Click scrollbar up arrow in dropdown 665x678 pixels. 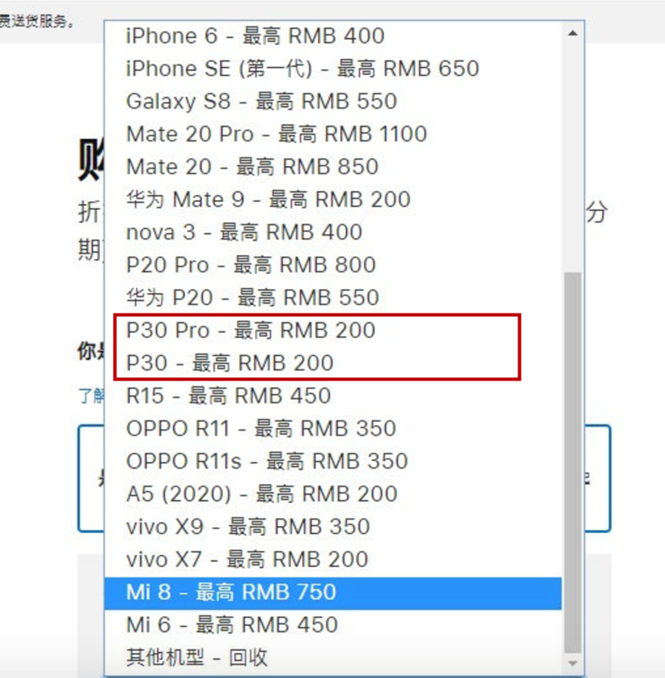click(573, 33)
